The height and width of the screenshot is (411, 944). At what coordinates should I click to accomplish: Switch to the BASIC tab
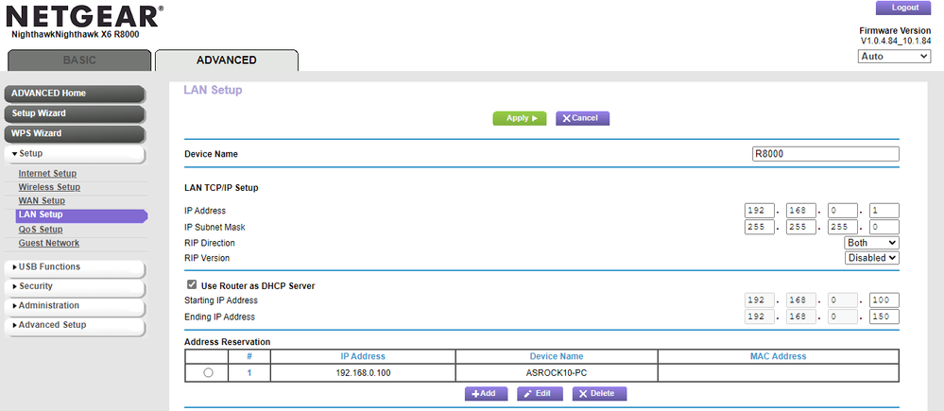tap(79, 60)
